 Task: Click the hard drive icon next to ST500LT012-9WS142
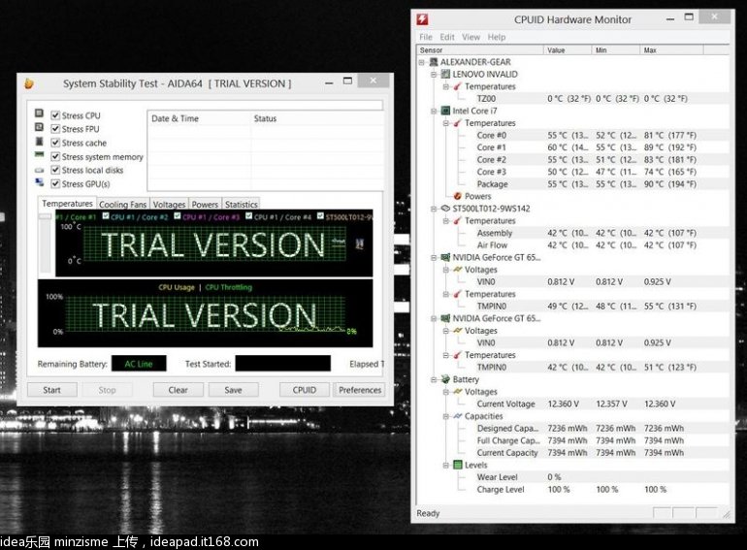pos(445,209)
